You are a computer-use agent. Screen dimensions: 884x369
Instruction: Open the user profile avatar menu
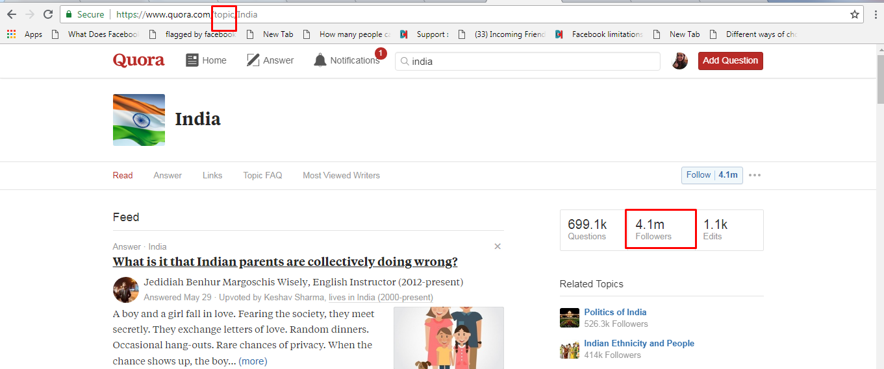click(679, 61)
